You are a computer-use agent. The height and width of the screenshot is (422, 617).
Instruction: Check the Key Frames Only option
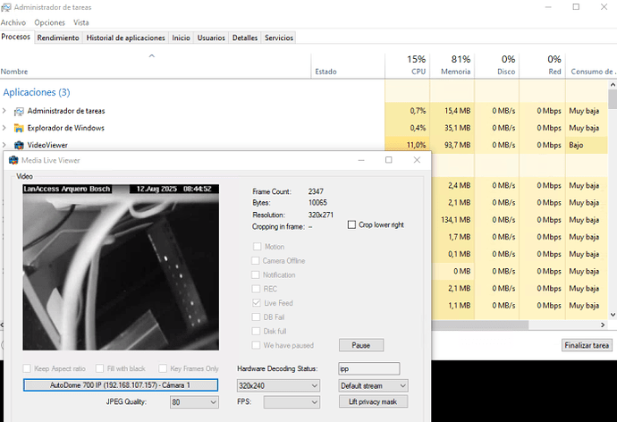tap(163, 368)
